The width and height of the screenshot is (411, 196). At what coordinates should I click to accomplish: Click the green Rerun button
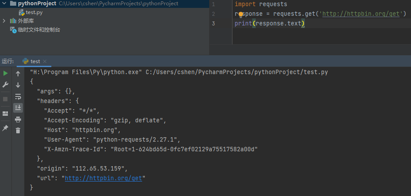point(5,73)
